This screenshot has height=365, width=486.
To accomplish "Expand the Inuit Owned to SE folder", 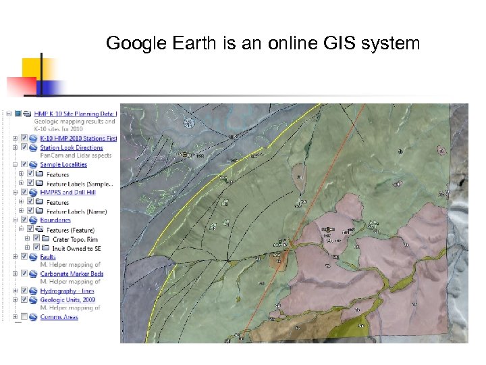I will coord(27,247).
